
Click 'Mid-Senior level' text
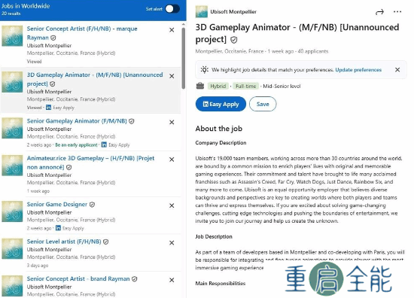coord(282,86)
